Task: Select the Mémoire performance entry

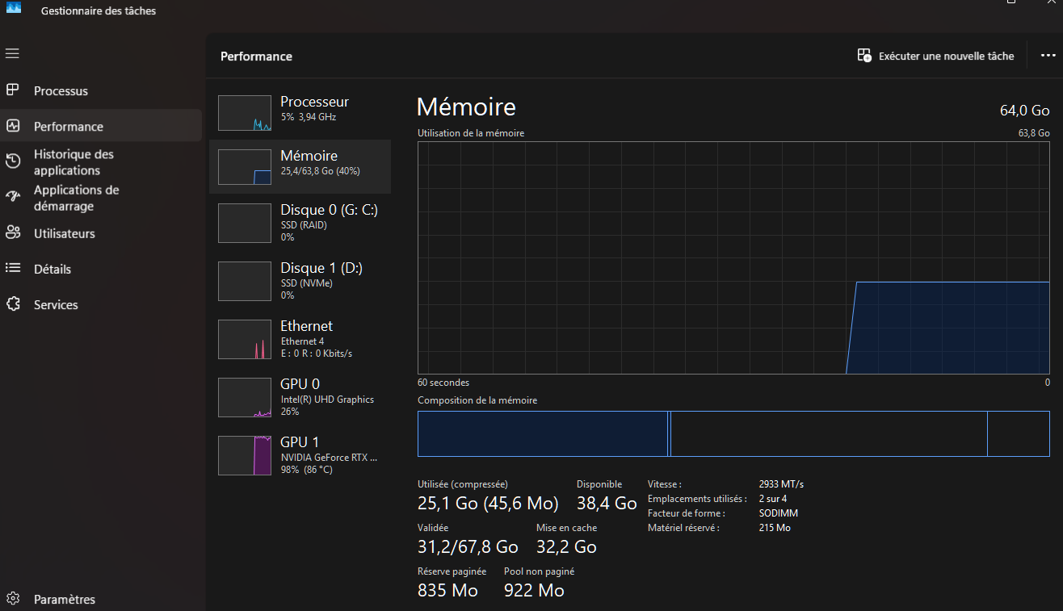Action: pos(300,165)
